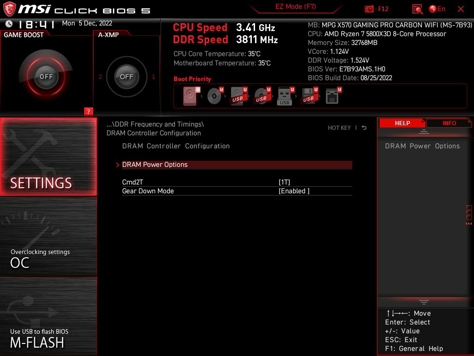Change the Gear Down Mode [Enabled] value

pos(294,191)
